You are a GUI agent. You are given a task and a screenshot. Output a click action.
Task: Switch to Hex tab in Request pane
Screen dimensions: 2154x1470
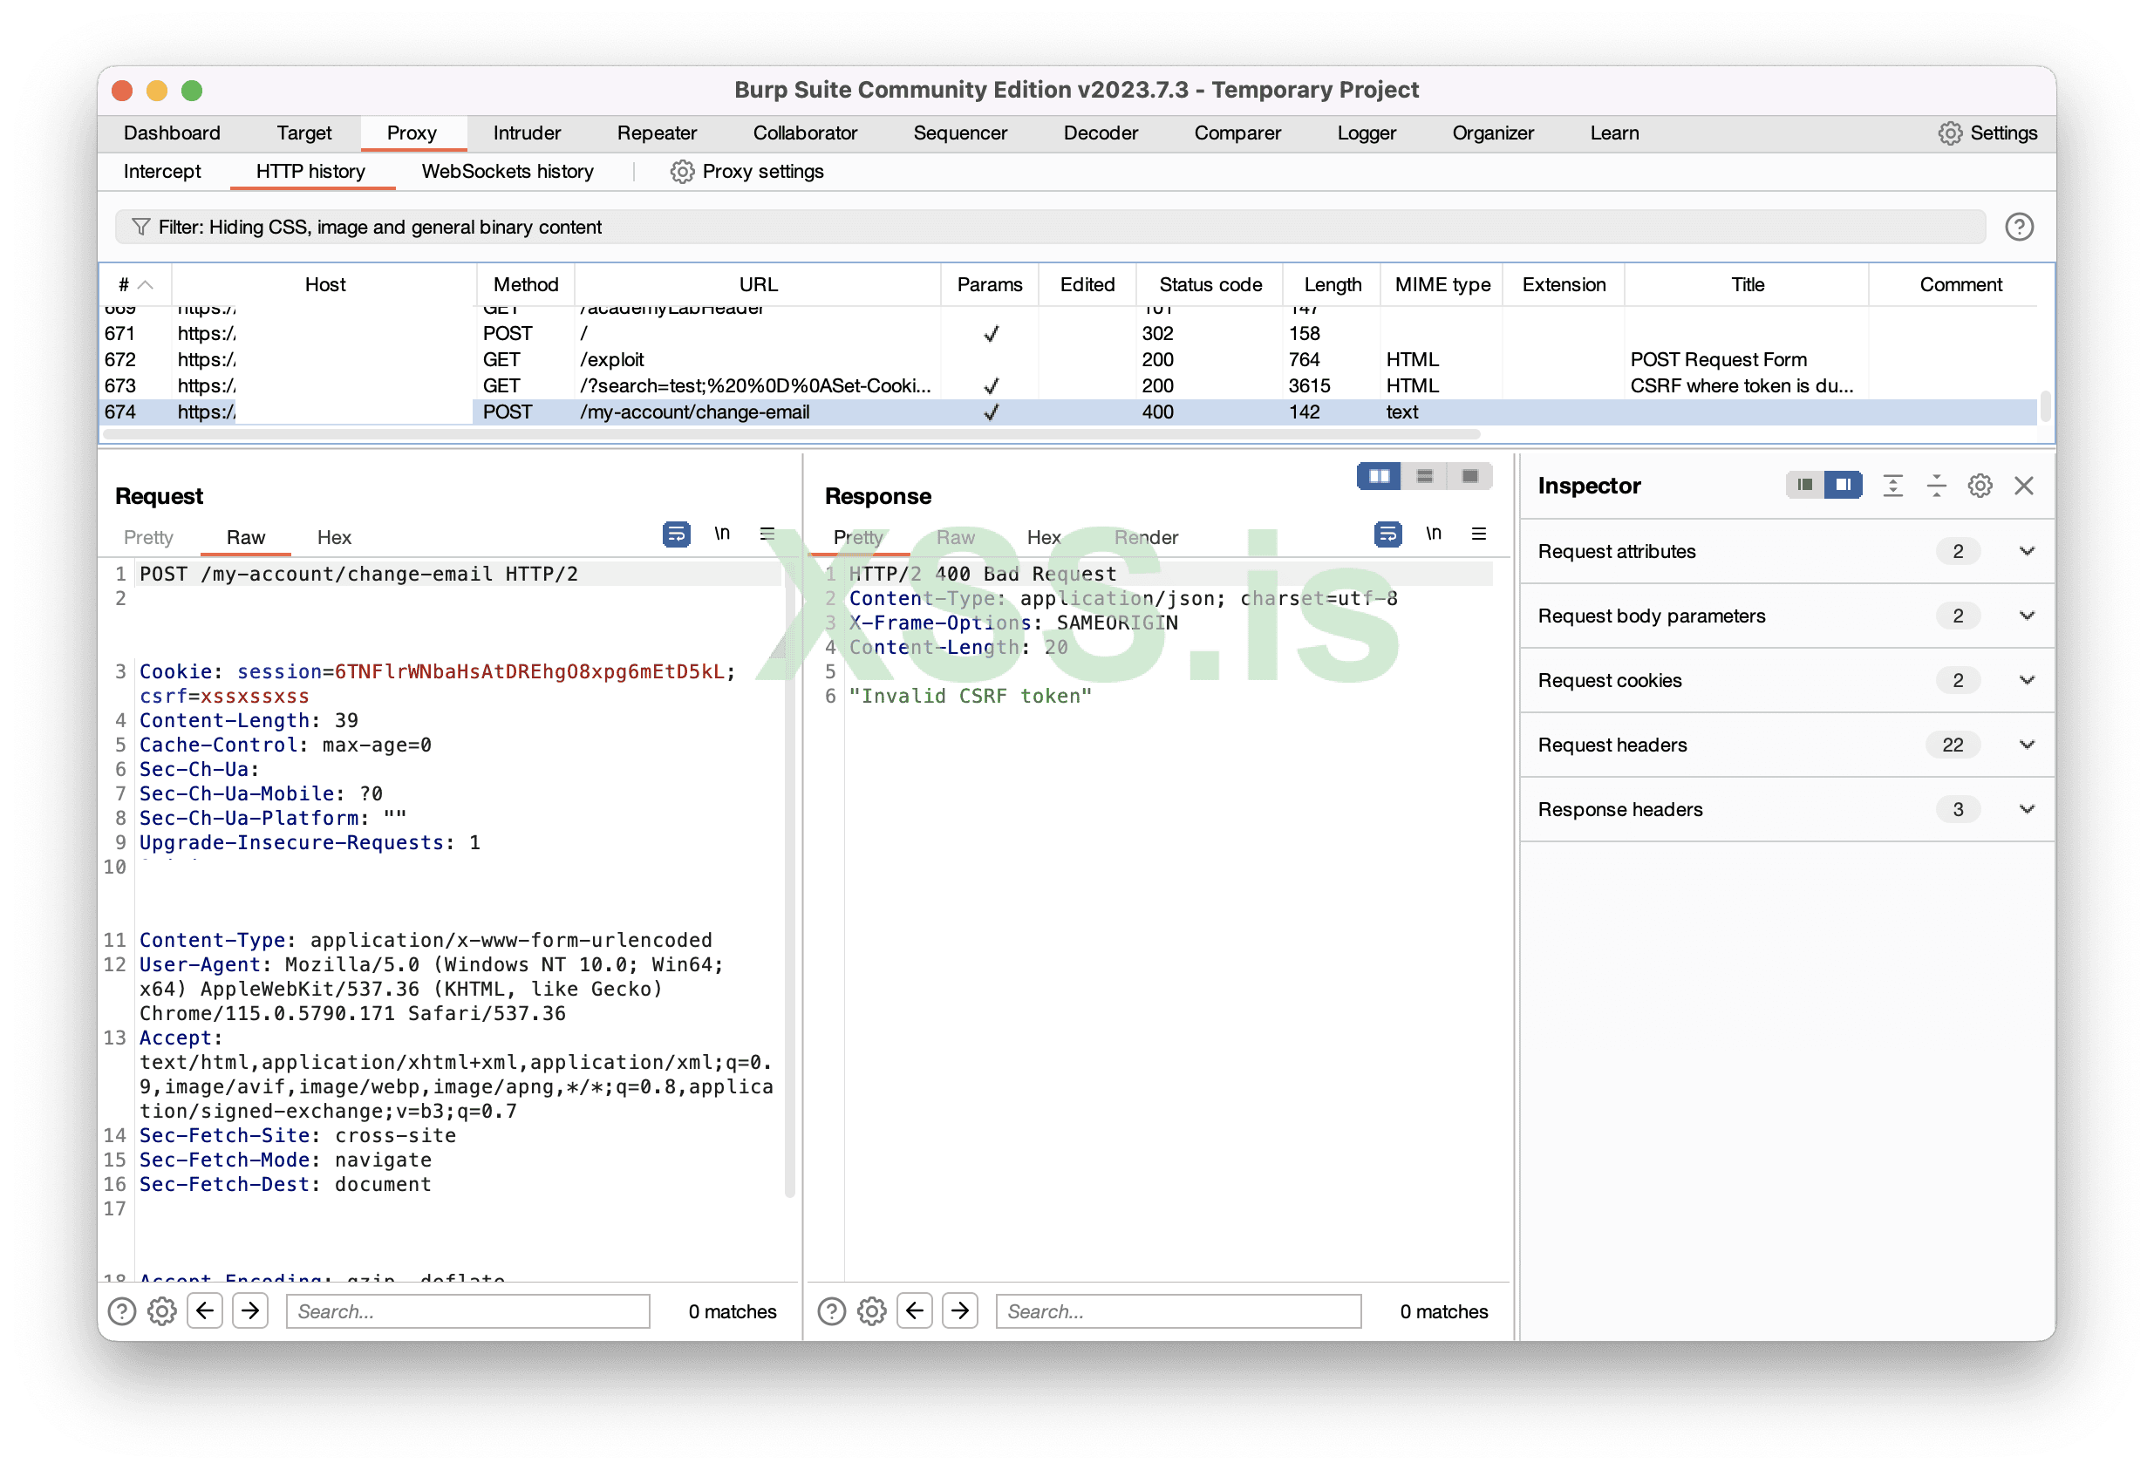pyautogui.click(x=334, y=538)
